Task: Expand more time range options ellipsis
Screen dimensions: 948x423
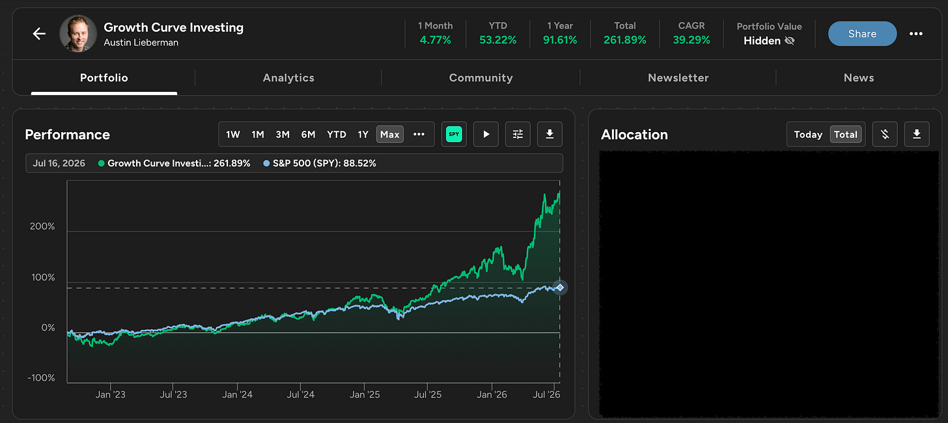Action: tap(419, 134)
